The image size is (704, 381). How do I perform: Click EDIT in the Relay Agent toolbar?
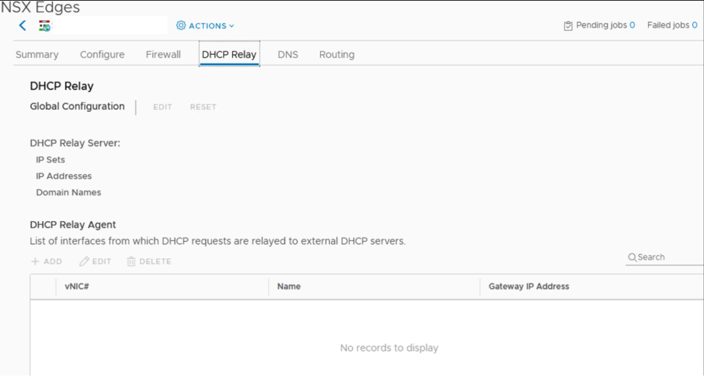[x=95, y=262]
